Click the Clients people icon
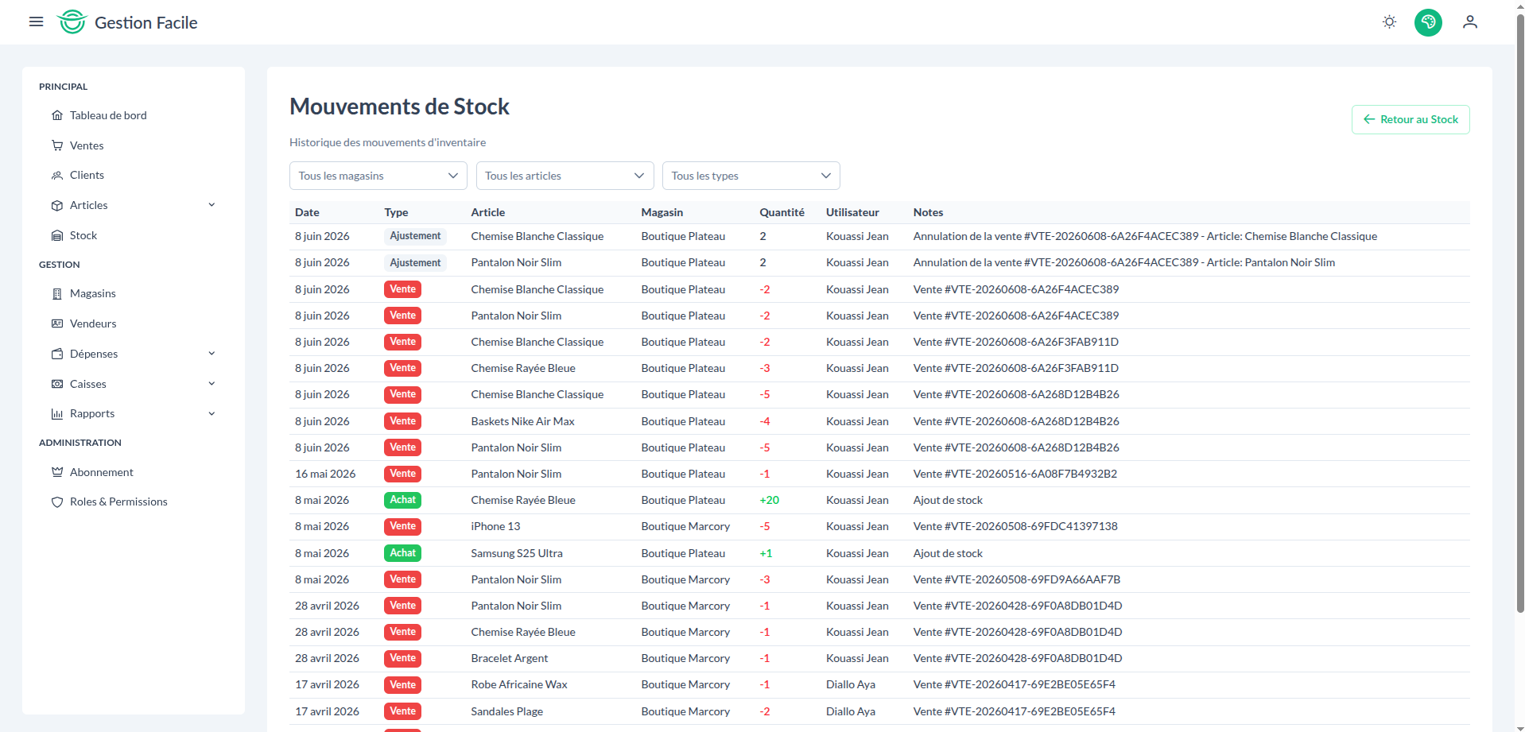 click(x=57, y=175)
